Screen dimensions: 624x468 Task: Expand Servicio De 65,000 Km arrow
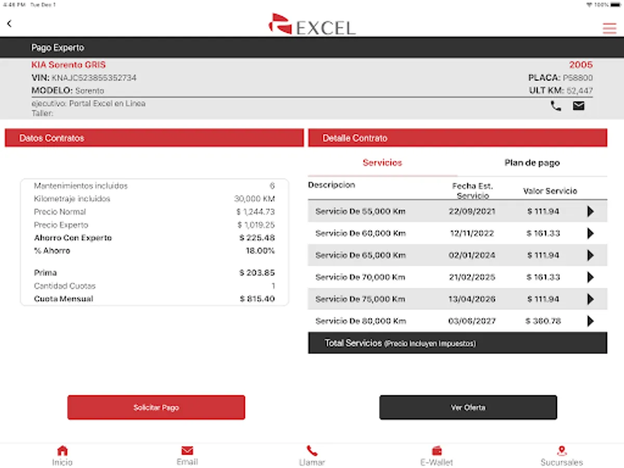pyautogui.click(x=590, y=255)
